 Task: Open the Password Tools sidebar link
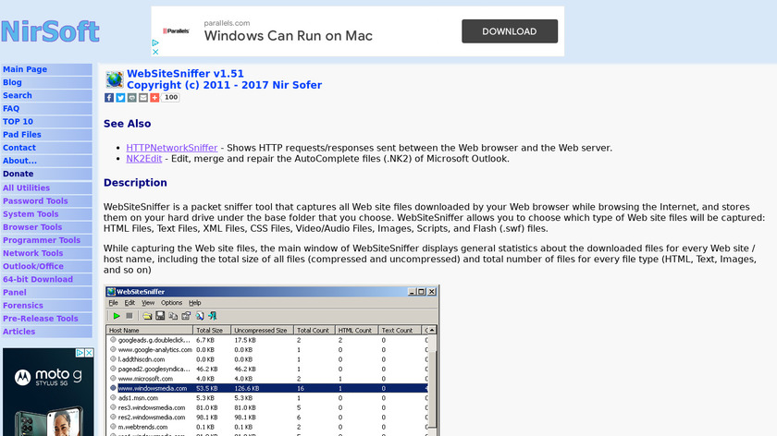(35, 201)
